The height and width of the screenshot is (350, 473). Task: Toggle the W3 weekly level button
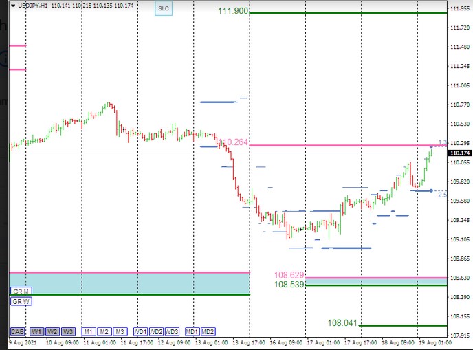click(69, 331)
